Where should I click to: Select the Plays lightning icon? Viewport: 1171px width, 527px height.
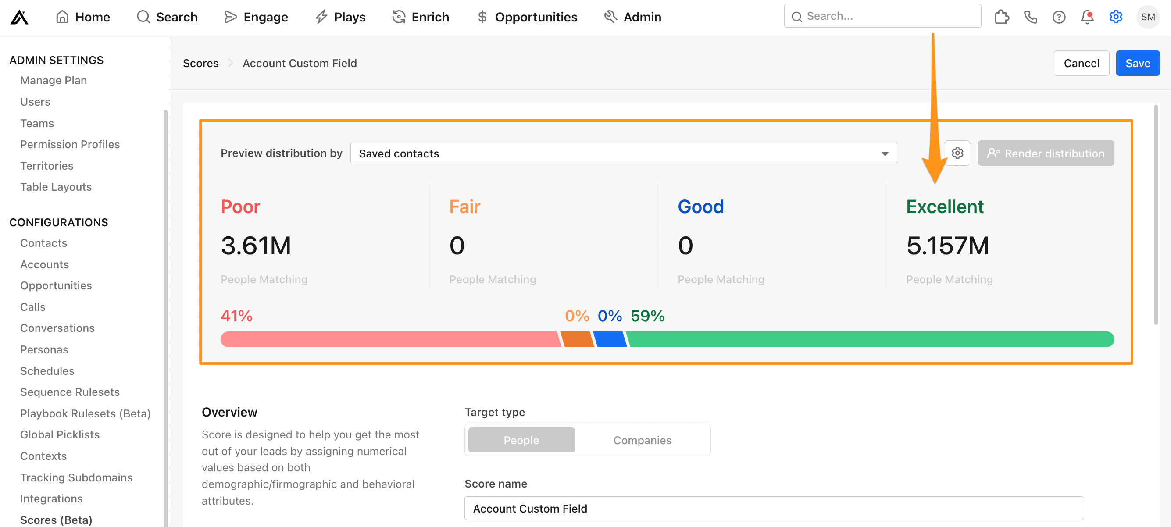click(x=321, y=16)
